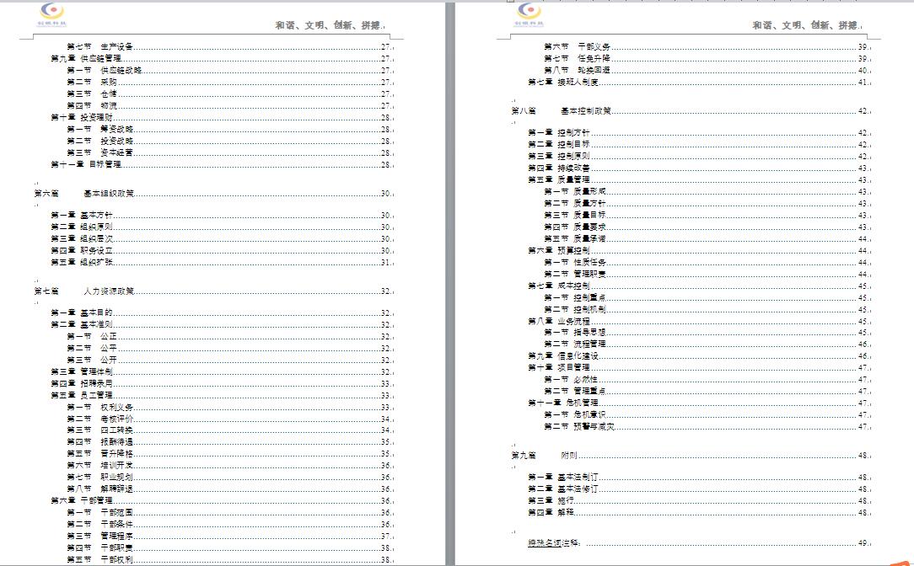
Task: Go to 第五章 质量管理 entry
Action: 559,179
